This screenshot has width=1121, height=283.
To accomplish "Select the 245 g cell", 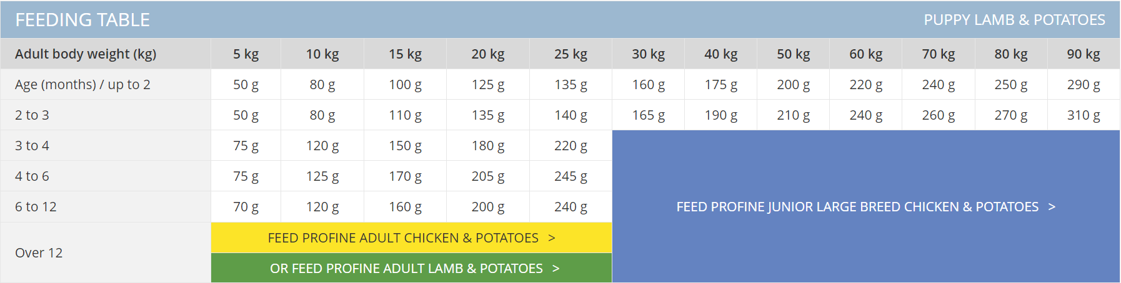I will 570,176.
